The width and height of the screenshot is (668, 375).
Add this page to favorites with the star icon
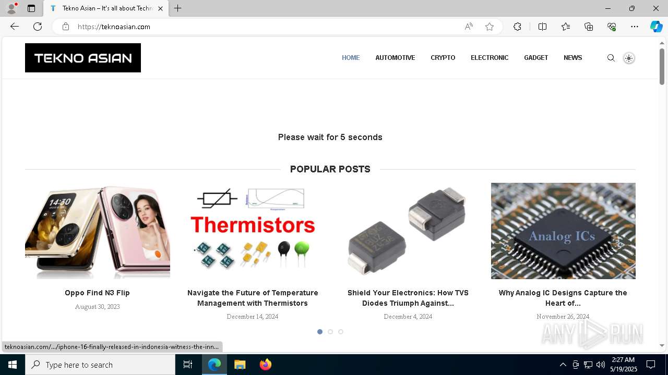click(x=489, y=27)
